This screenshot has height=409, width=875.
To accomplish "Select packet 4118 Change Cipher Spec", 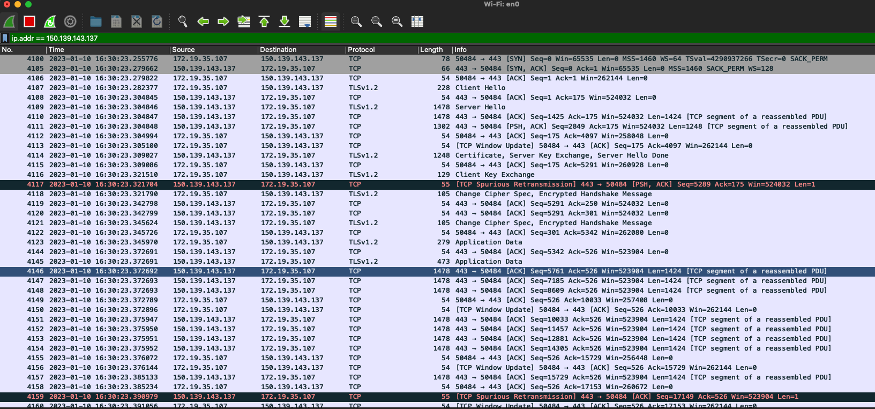I will (x=437, y=194).
